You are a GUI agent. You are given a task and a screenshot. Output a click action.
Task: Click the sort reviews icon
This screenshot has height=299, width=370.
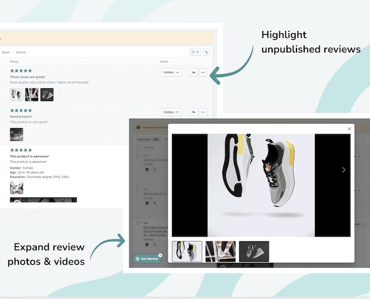(x=206, y=52)
